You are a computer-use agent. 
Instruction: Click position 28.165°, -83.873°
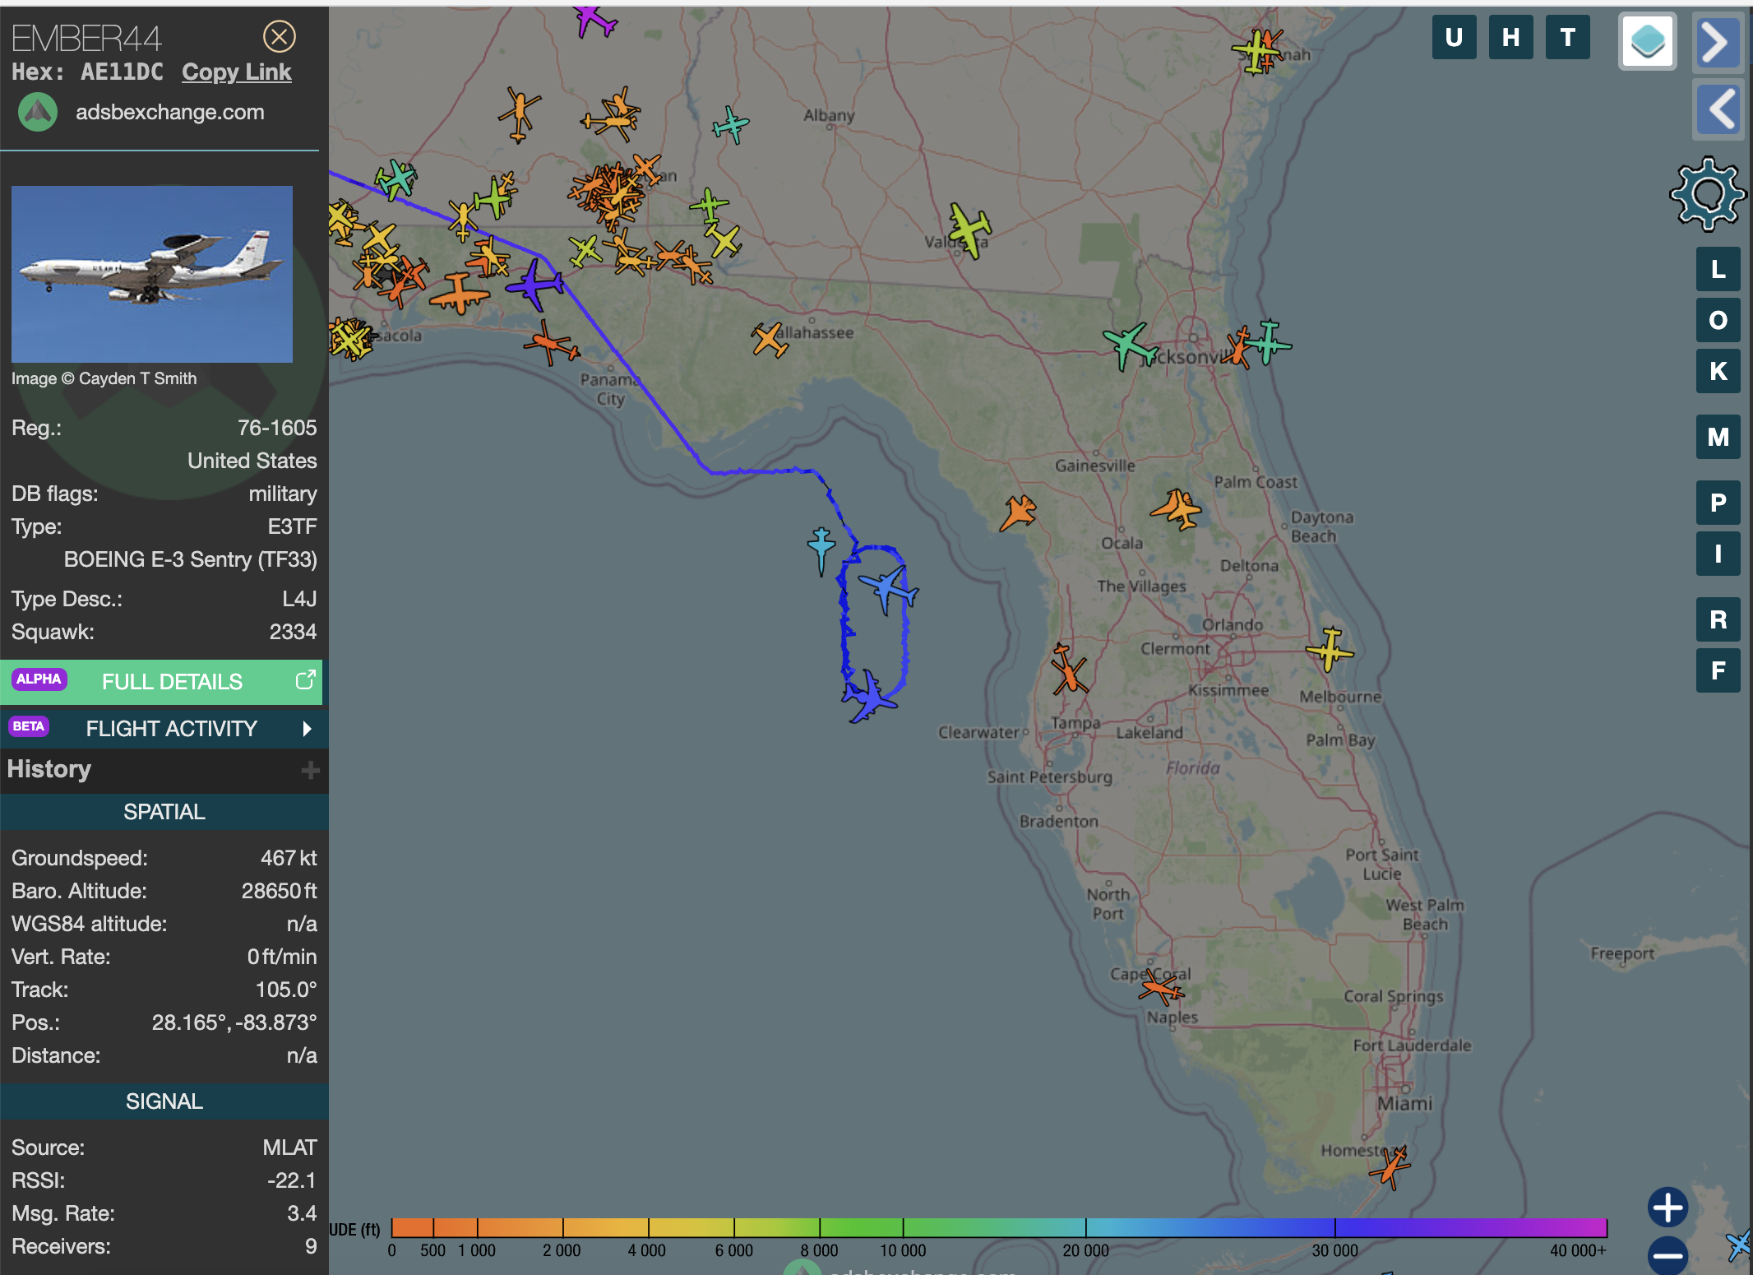coord(234,1022)
